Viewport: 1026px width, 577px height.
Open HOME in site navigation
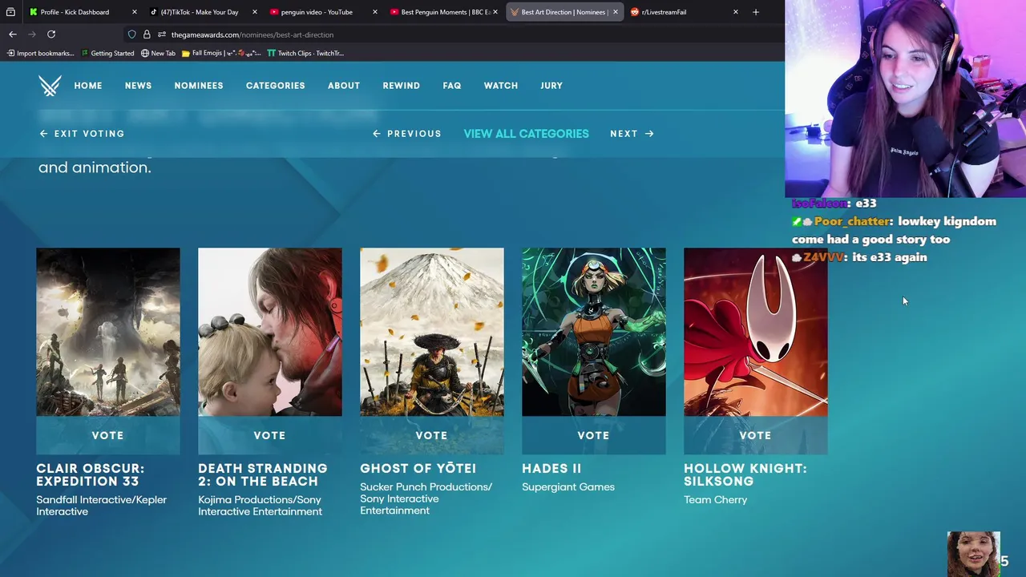tap(88, 86)
